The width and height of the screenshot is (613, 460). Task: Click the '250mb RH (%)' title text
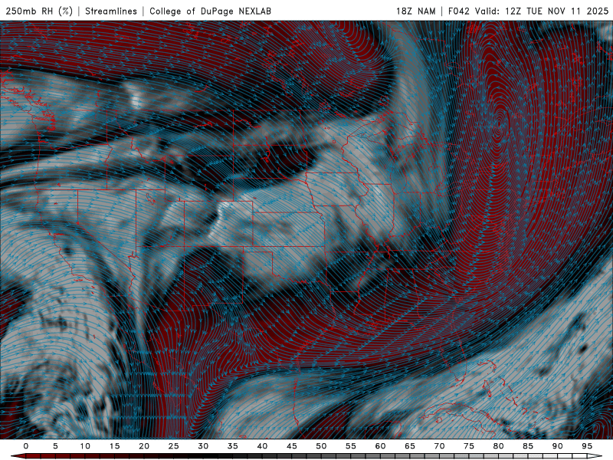click(x=39, y=11)
